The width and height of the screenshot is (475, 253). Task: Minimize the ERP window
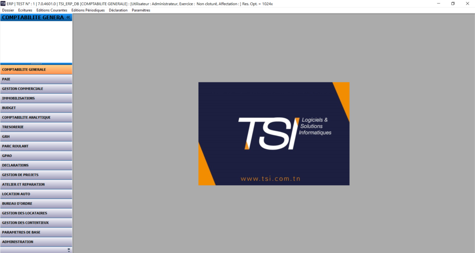pos(438,4)
